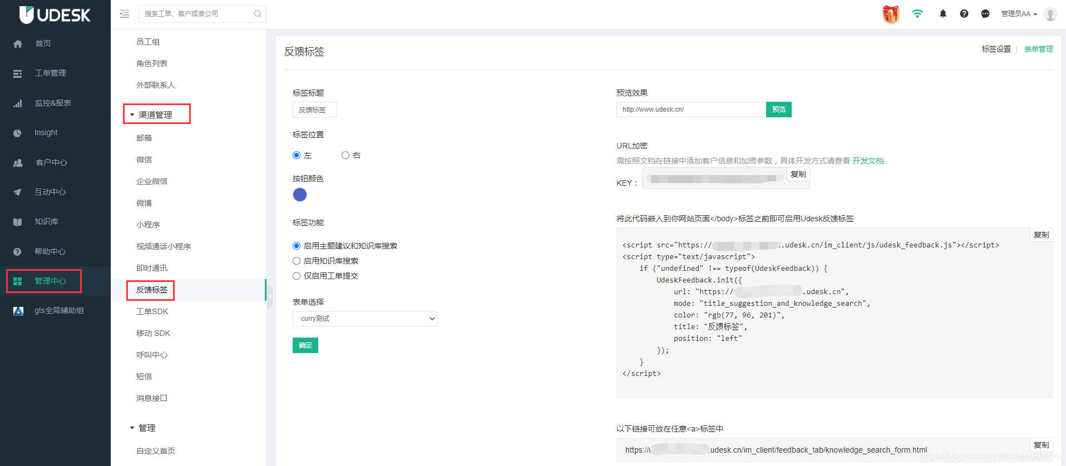Image resolution: width=1066 pixels, height=466 pixels.
Task: Click the green 确定 button
Action: (305, 345)
